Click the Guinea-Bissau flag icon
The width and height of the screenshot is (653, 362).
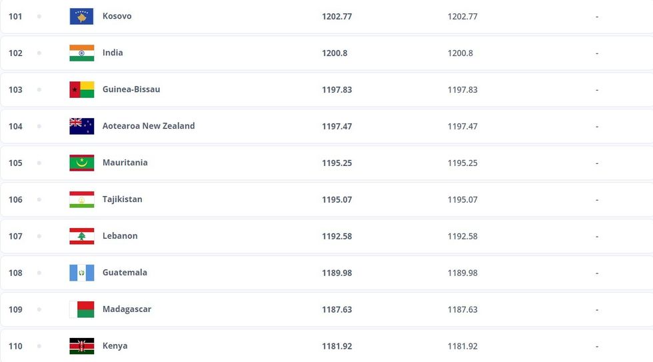[x=81, y=89]
